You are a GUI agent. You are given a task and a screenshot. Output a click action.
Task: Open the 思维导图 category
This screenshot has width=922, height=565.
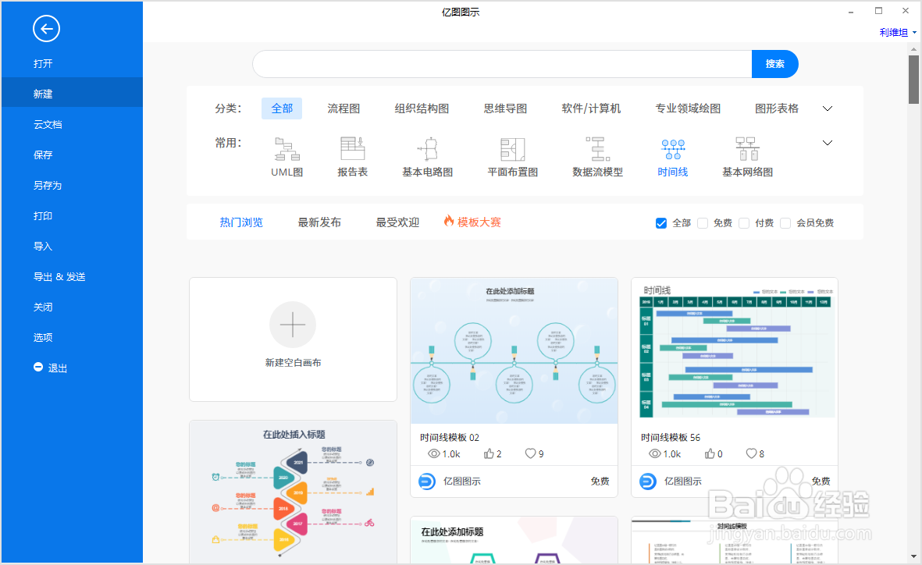click(x=504, y=108)
